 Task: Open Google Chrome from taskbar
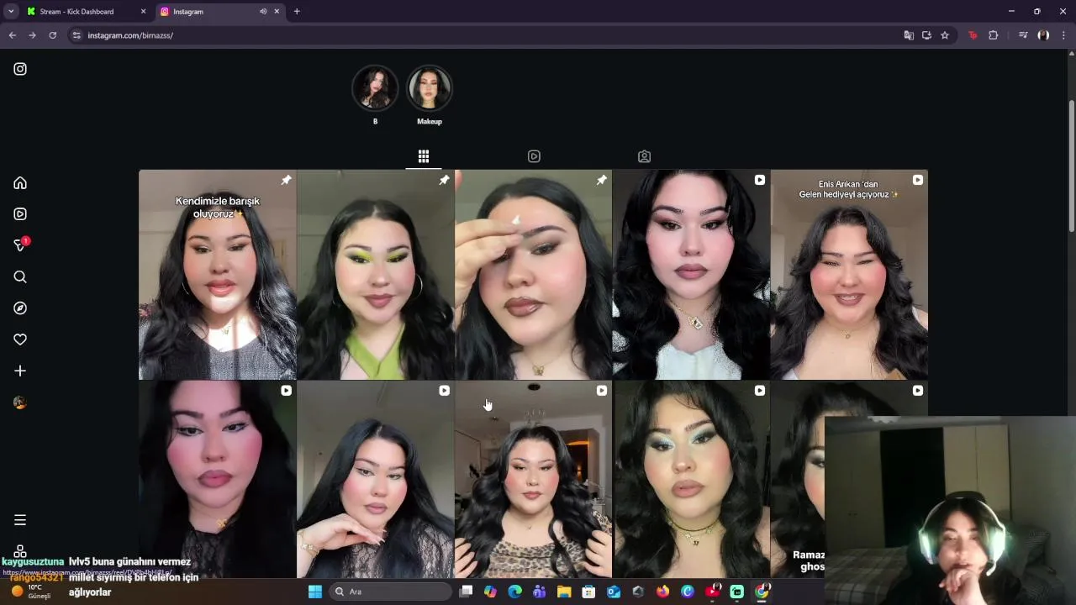coord(762,592)
